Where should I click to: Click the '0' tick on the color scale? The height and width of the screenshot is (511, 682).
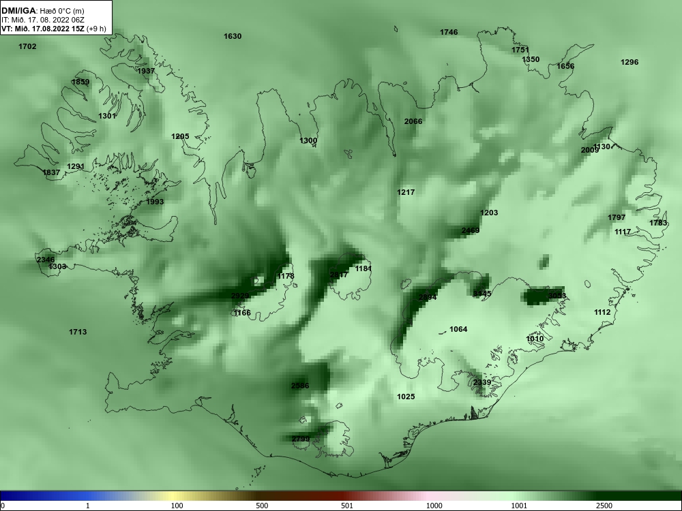[x=3, y=506]
